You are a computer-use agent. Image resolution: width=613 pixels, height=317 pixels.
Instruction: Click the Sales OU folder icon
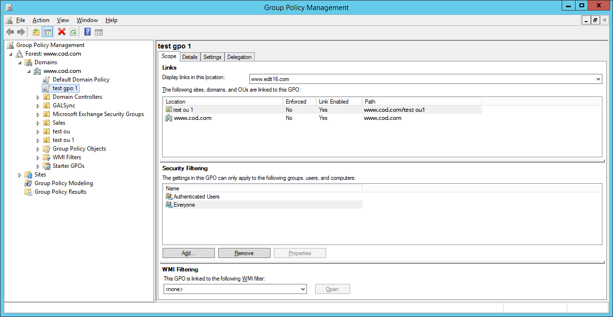47,123
